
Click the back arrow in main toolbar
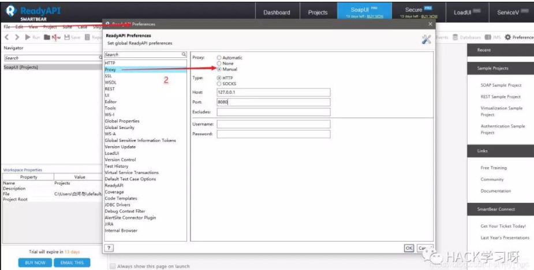[x=7, y=37]
